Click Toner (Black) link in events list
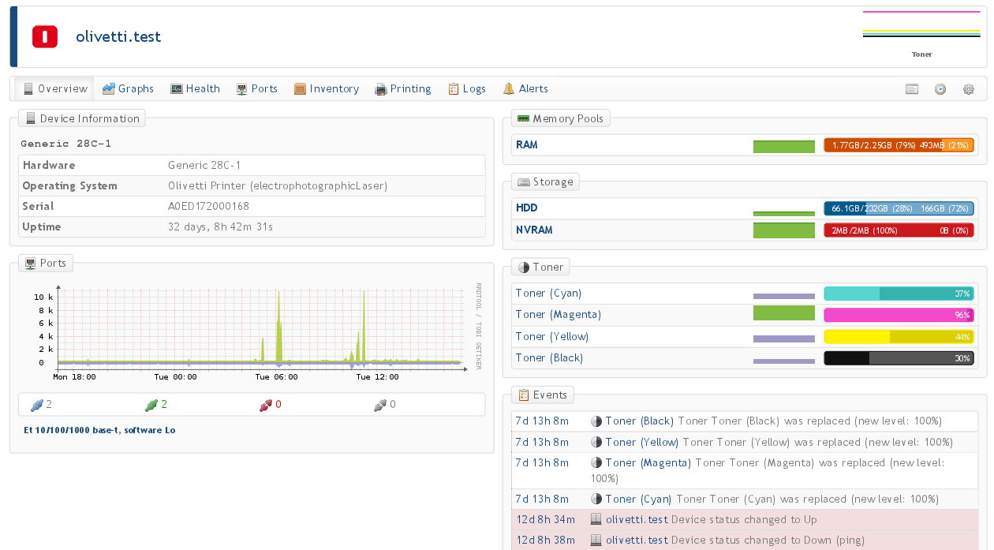The height and width of the screenshot is (550, 994). 640,421
